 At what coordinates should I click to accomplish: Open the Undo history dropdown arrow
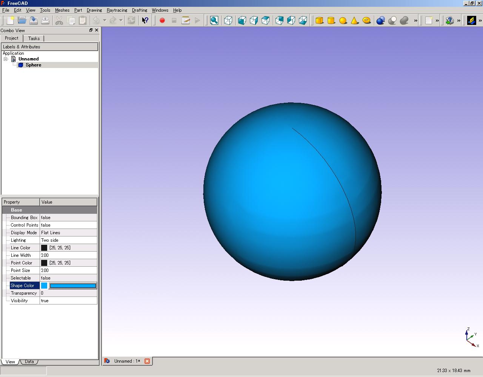click(x=105, y=20)
